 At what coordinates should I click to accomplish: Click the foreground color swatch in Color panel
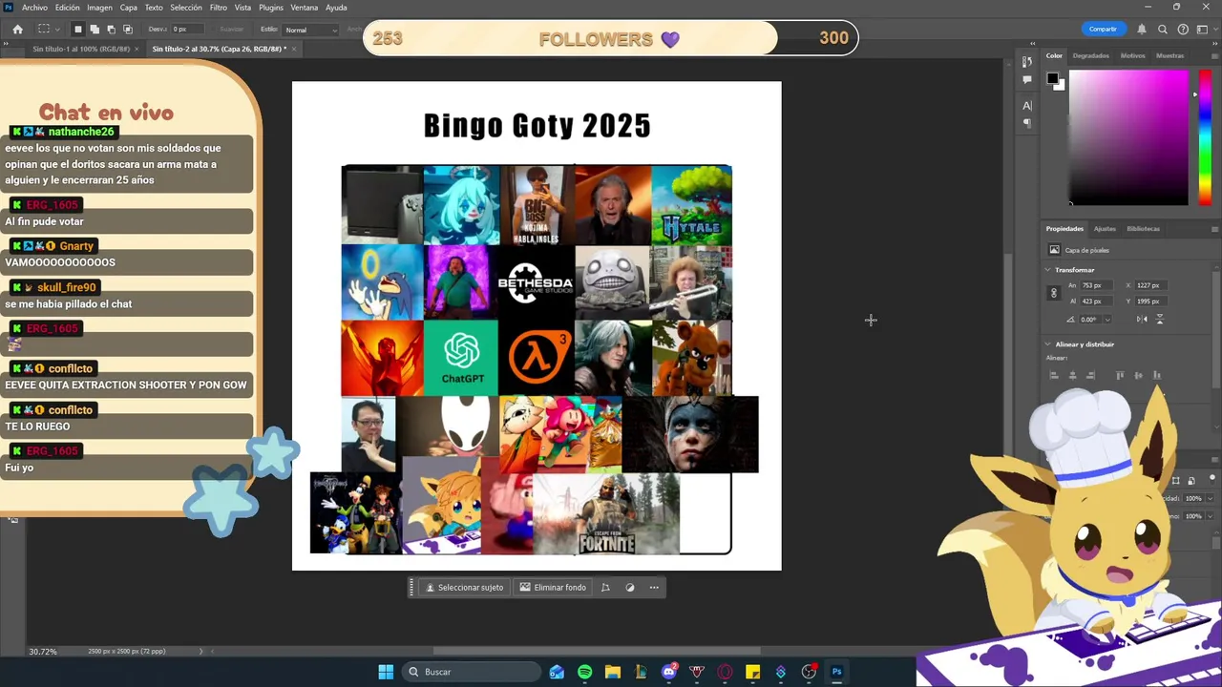[x=1052, y=78]
